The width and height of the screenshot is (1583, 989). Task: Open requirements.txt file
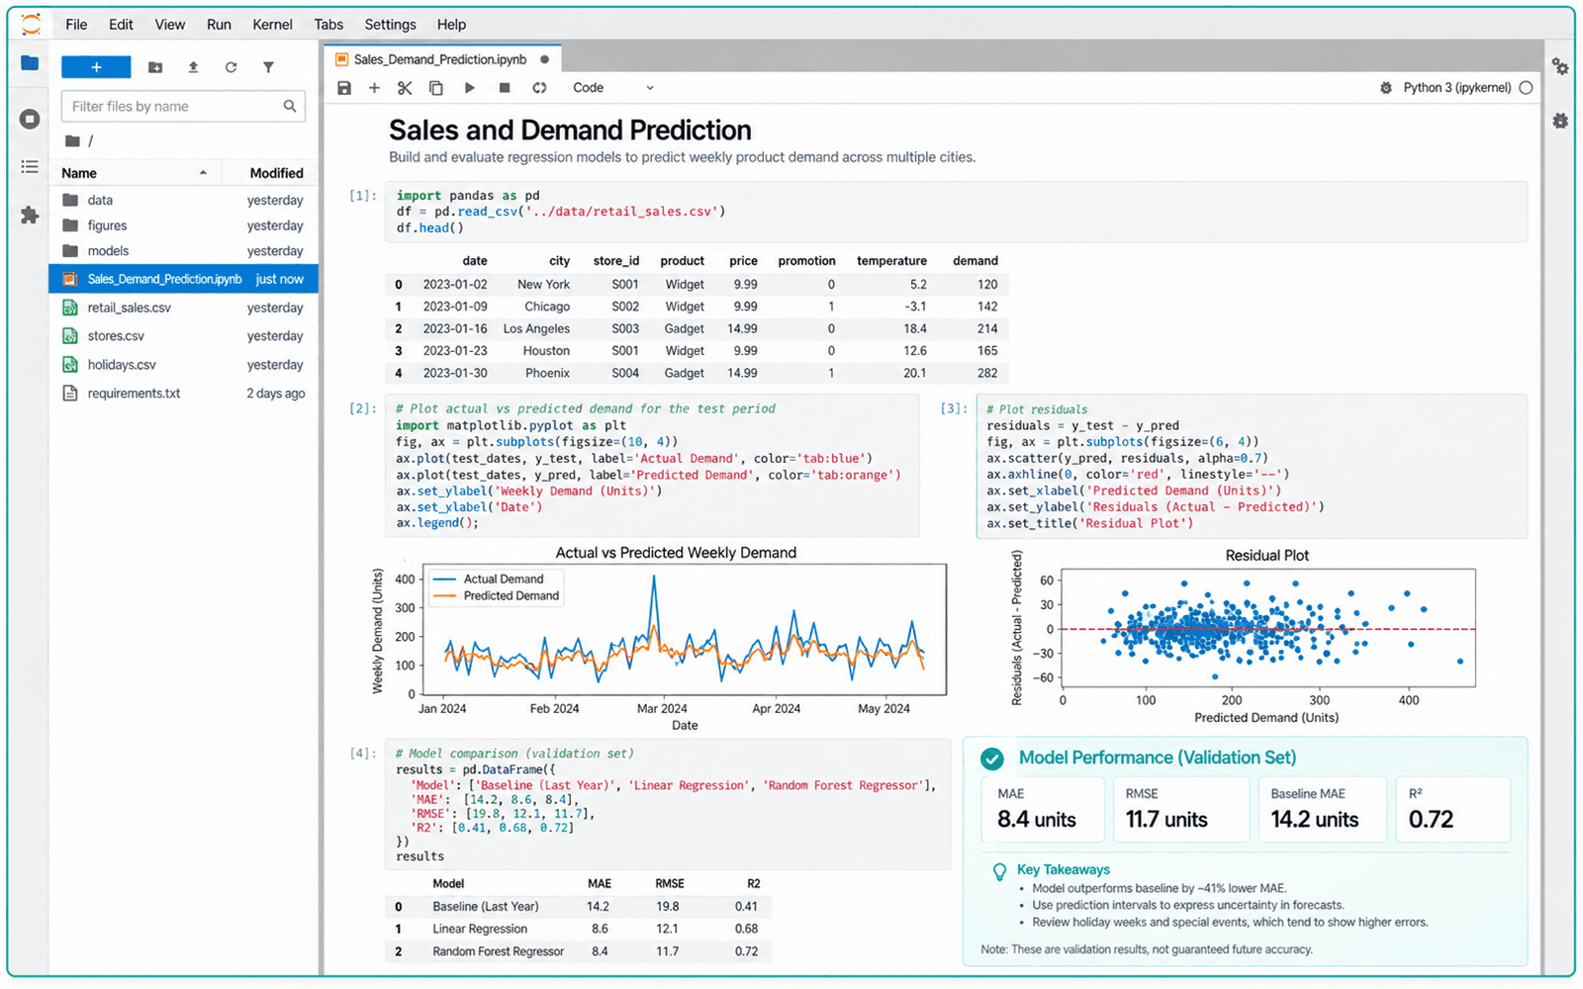183,394
